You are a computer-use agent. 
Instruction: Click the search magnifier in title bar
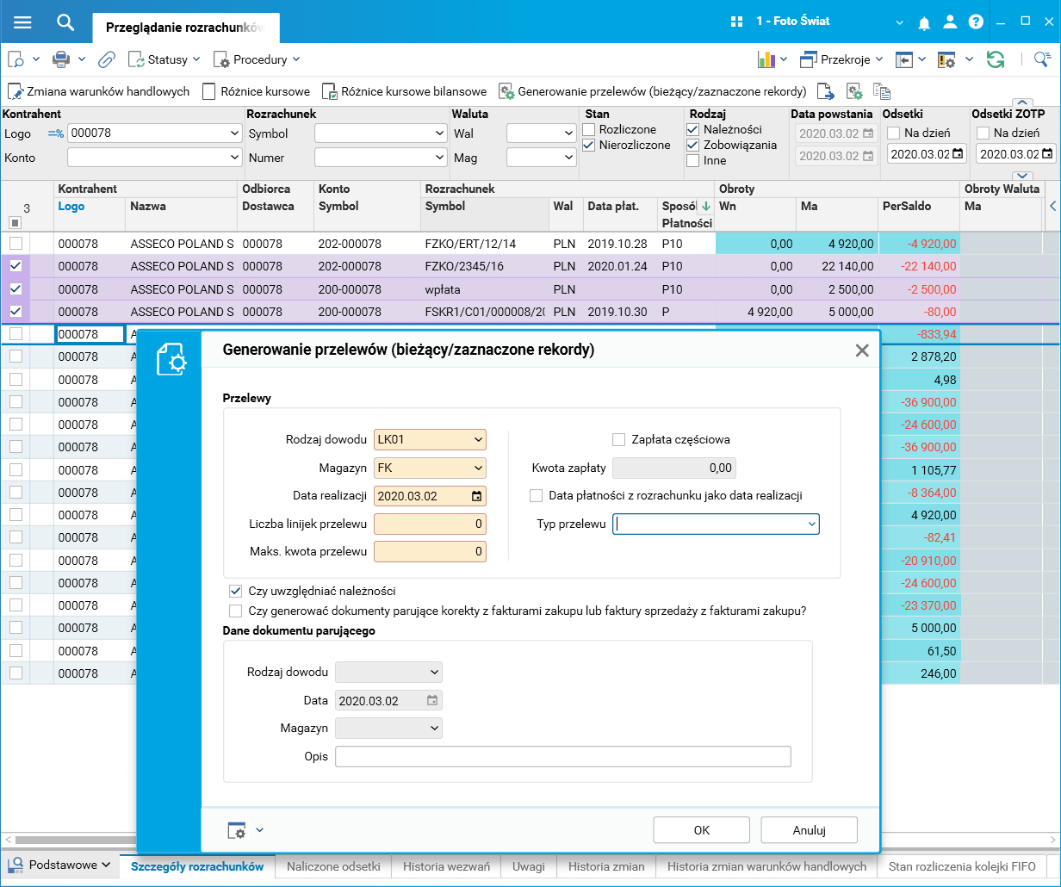[66, 22]
